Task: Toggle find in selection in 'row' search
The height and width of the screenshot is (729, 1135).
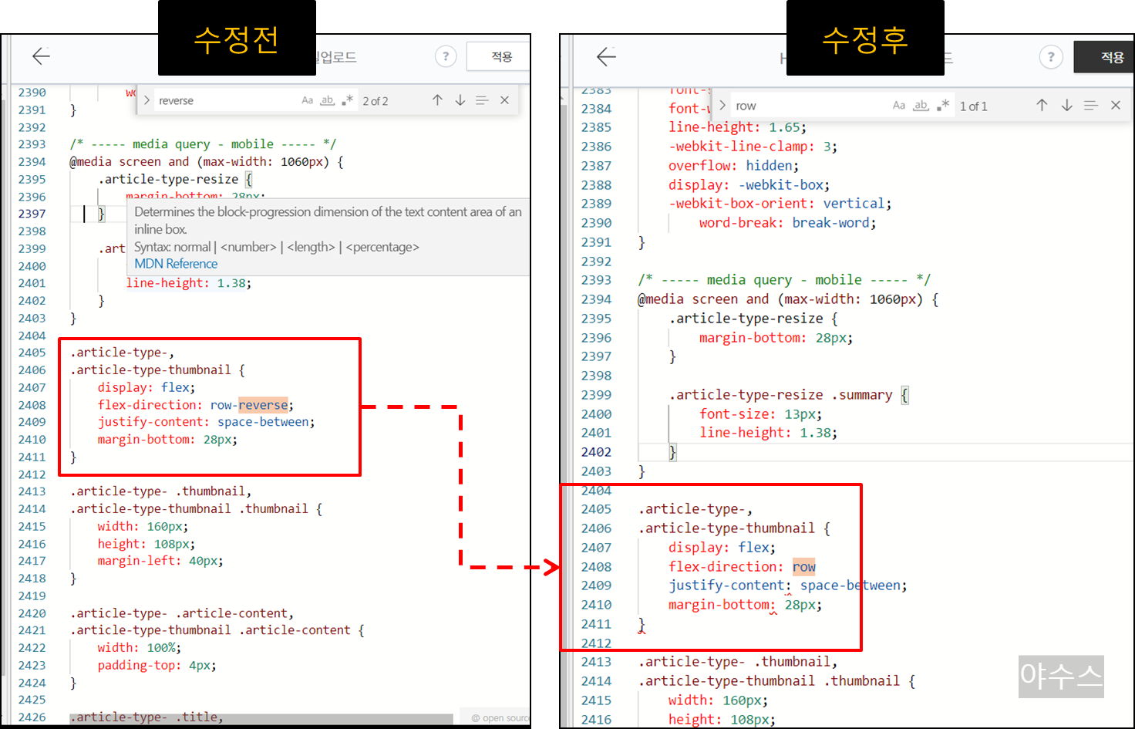Action: click(1091, 106)
